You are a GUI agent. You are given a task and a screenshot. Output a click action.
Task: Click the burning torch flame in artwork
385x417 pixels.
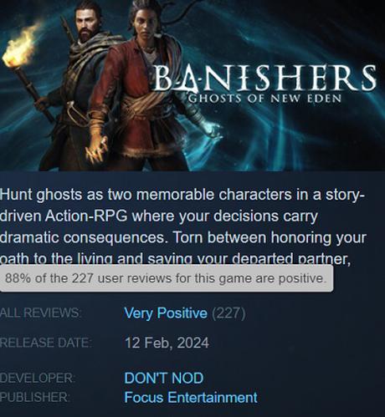(x=18, y=48)
